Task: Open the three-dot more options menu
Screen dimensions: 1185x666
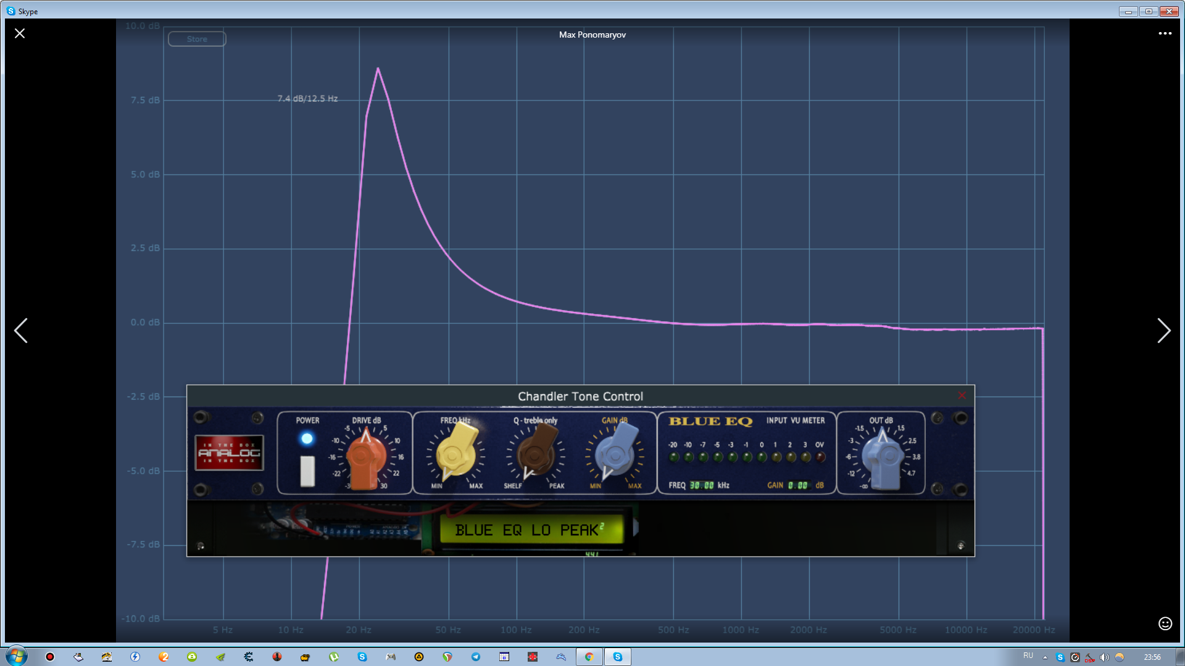Action: (x=1165, y=33)
